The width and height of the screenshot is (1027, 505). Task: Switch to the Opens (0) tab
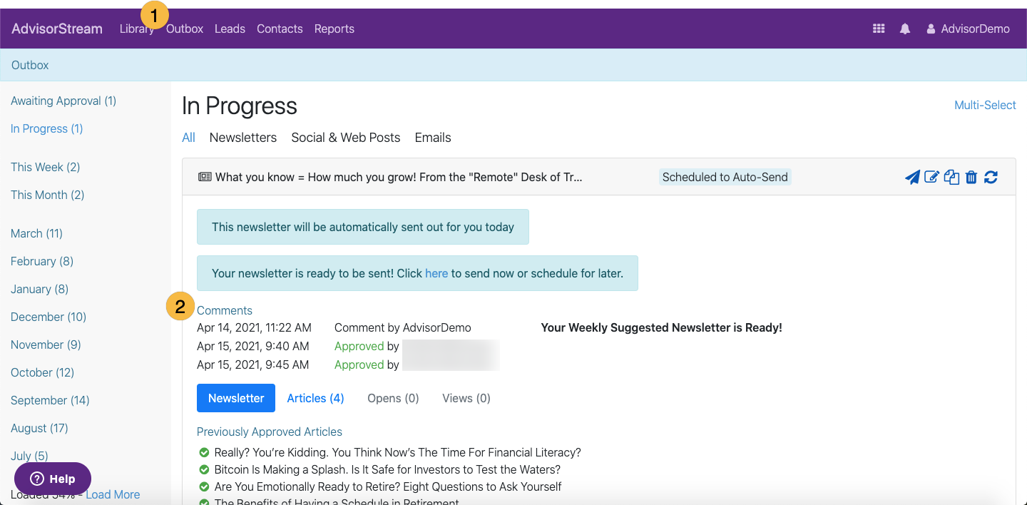tap(393, 398)
